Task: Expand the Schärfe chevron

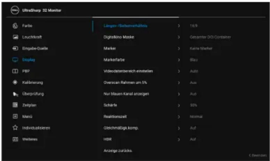Action: [x=179, y=105]
